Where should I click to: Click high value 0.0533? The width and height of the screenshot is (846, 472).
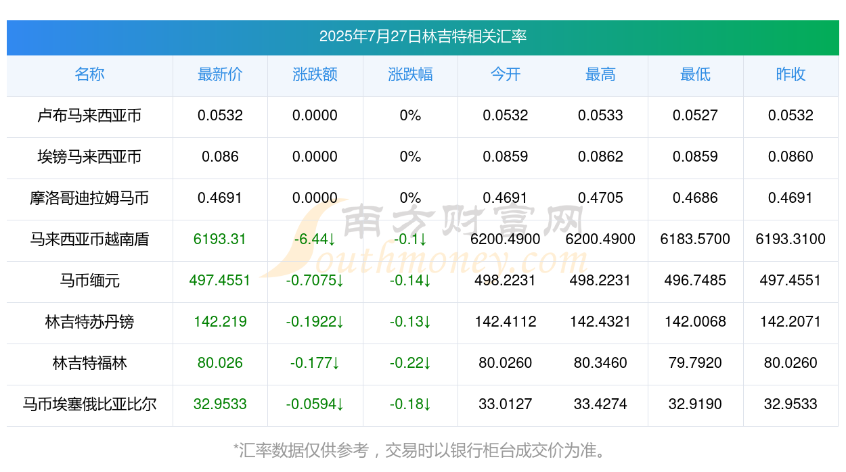(x=600, y=116)
